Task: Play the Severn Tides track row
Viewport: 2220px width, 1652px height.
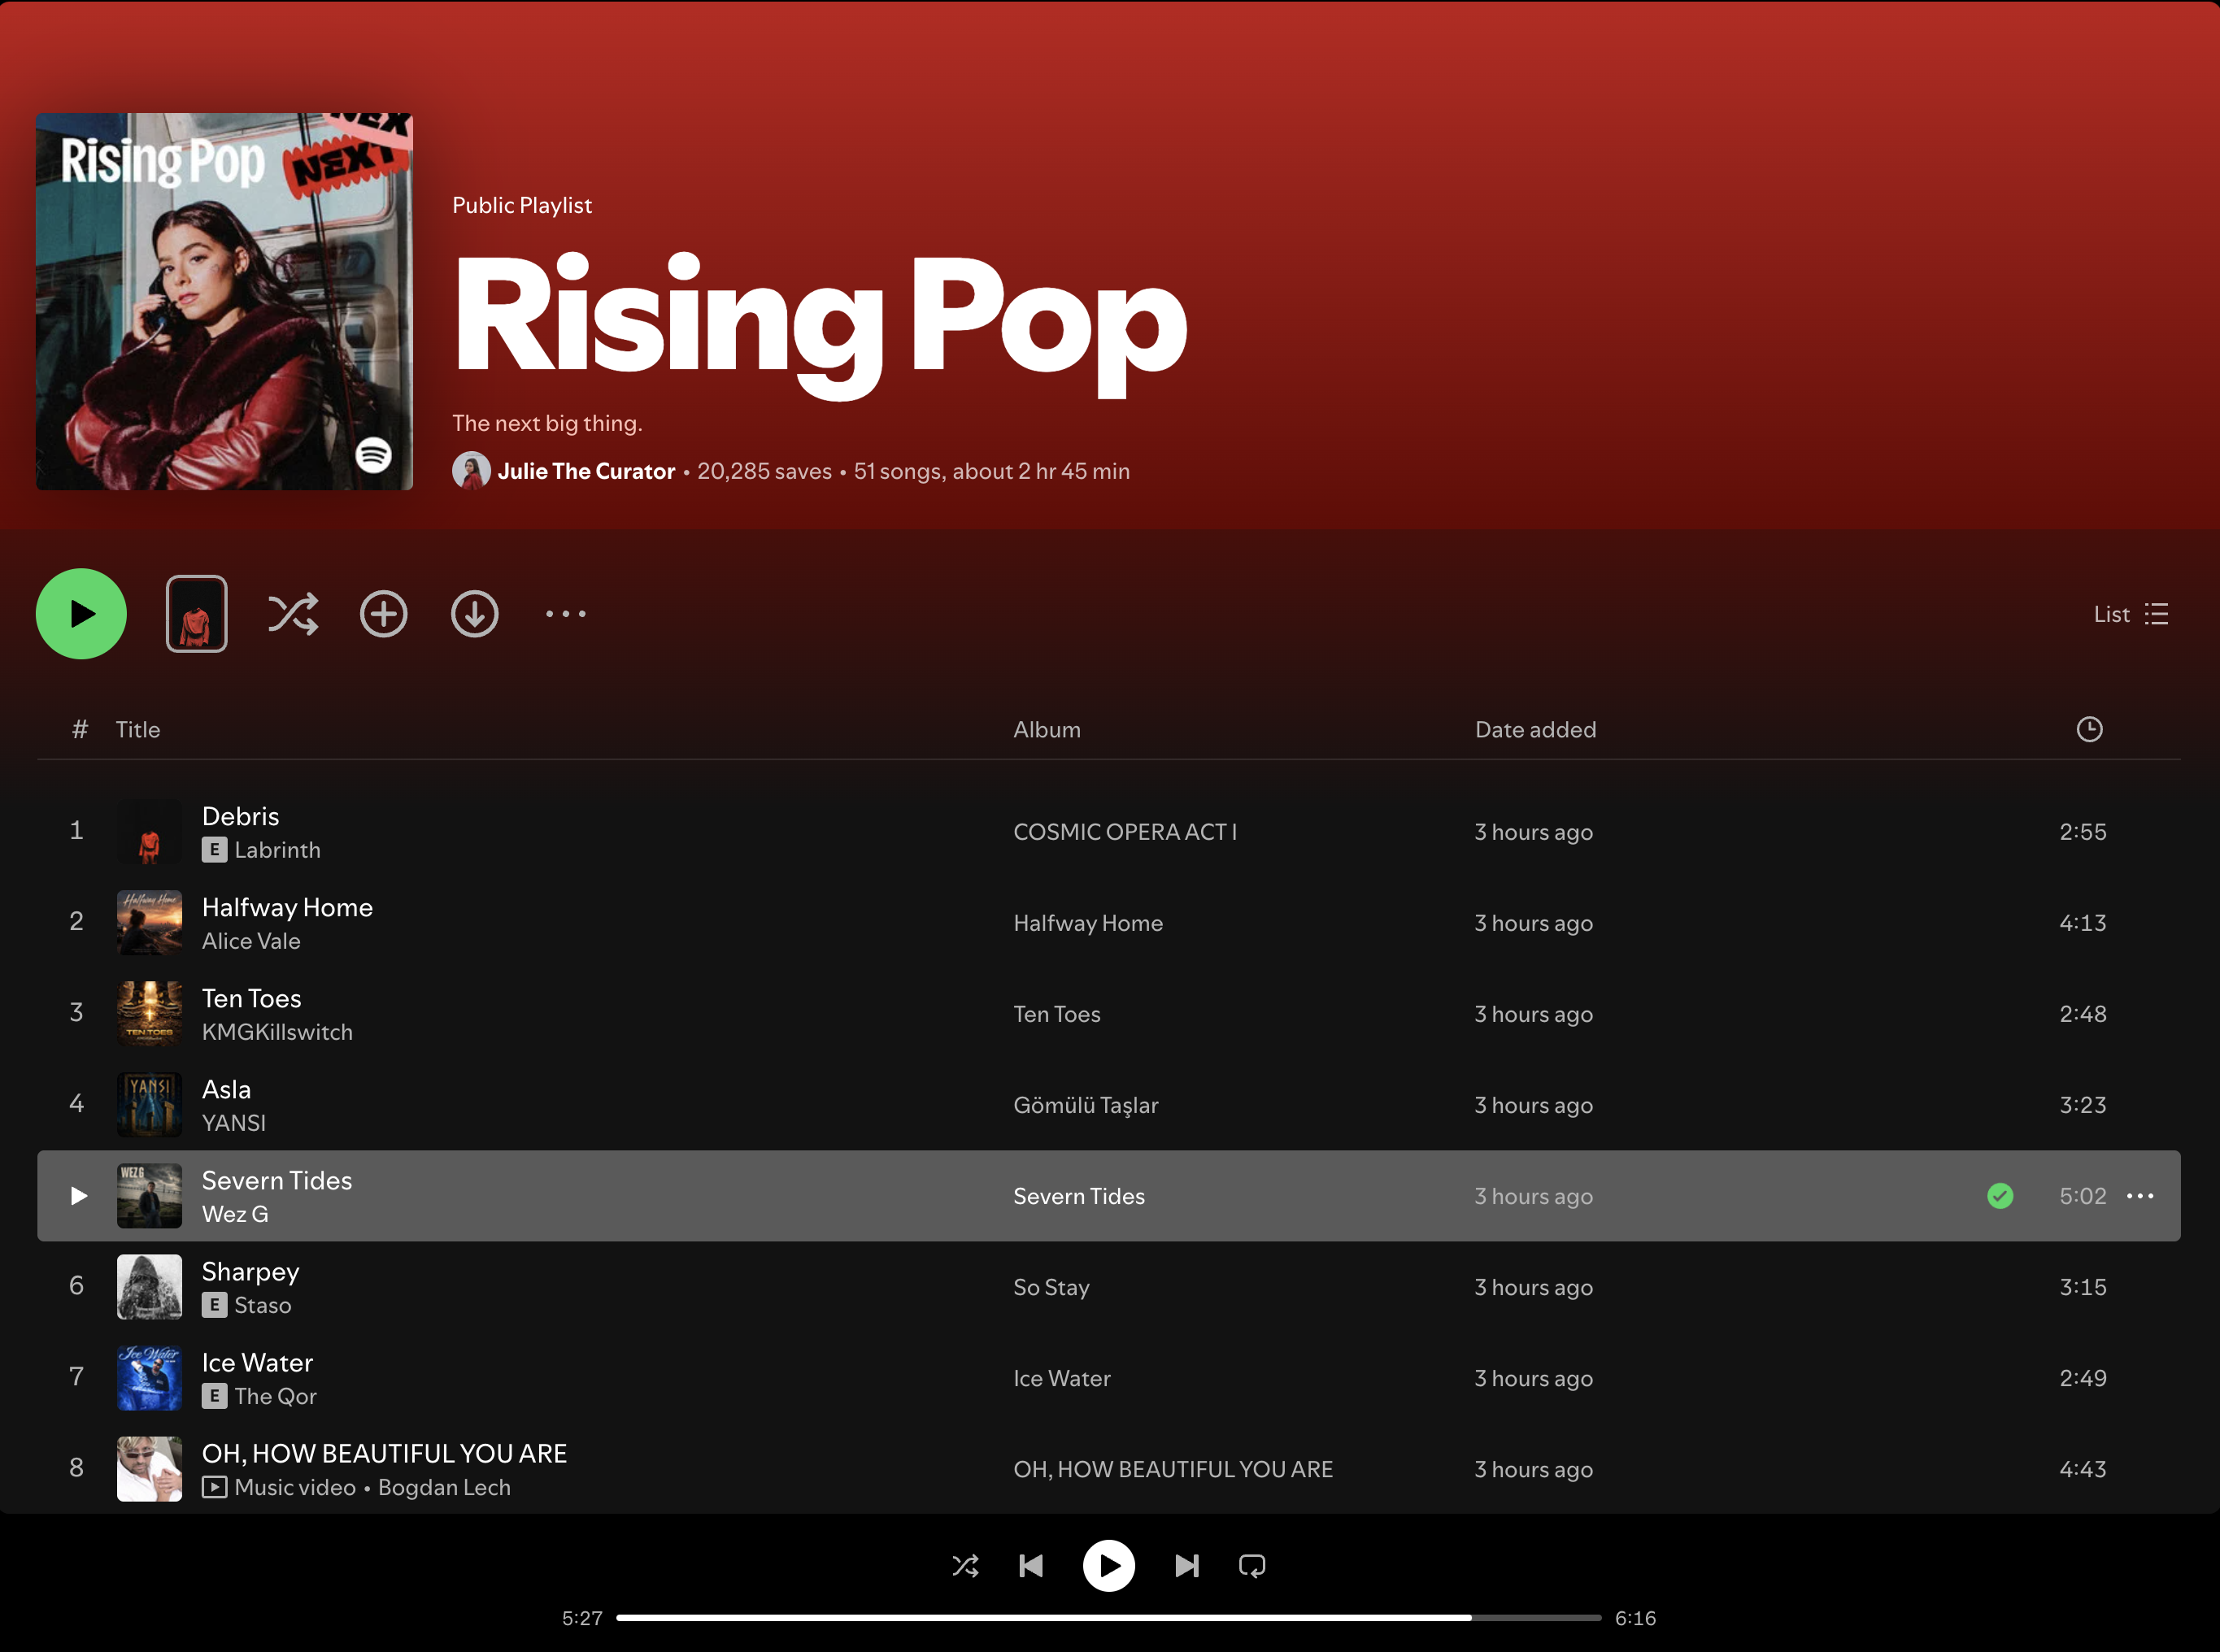Action: [x=79, y=1196]
